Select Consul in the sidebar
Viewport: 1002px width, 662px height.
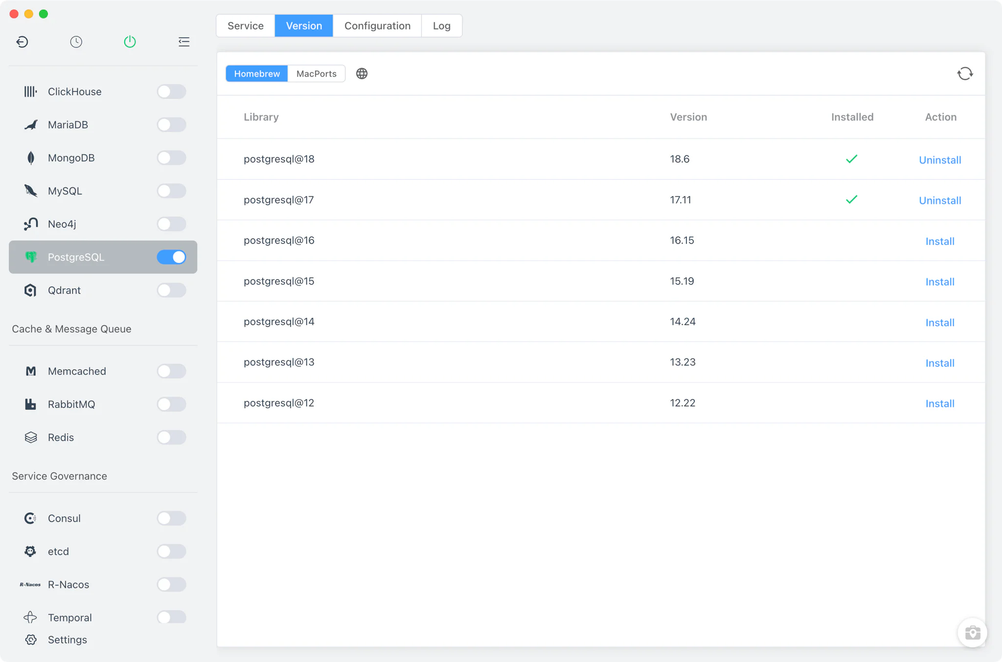click(x=103, y=518)
